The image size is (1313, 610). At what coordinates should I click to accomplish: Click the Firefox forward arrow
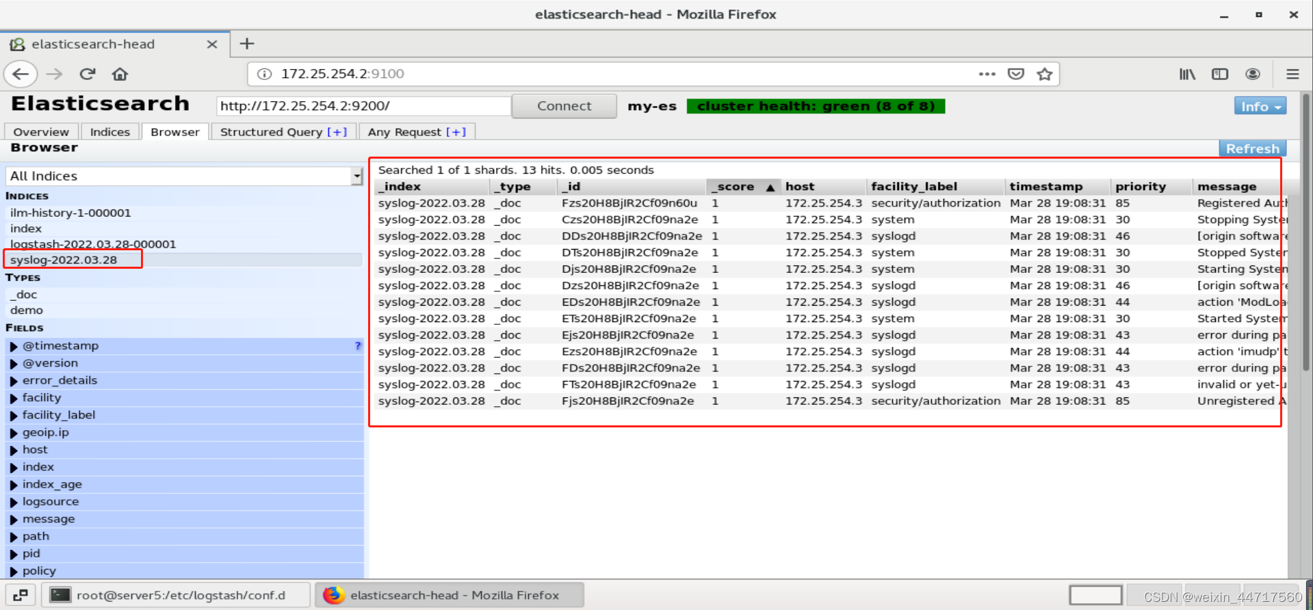pyautogui.click(x=55, y=74)
